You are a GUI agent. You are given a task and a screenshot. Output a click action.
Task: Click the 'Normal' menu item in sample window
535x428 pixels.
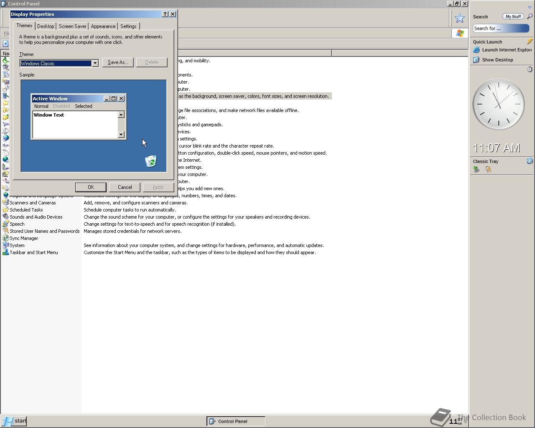coord(41,106)
